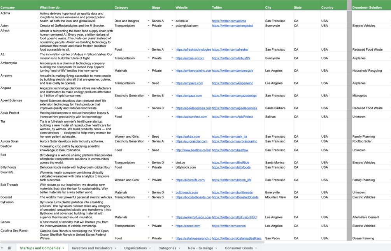This screenshot has height=251, width=391.
Task: Open Startups and Companies tab menu arrow
Action: [x=63, y=248]
